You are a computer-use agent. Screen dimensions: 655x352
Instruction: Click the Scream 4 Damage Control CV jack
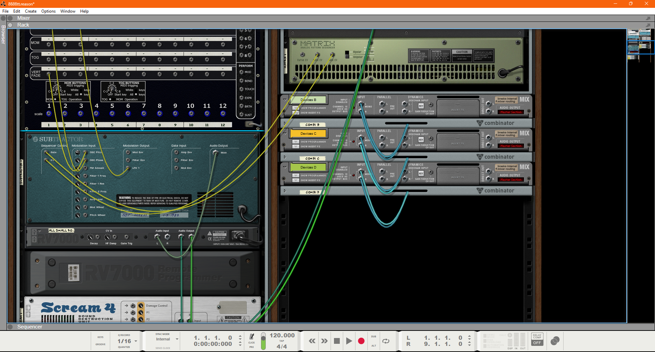pyautogui.click(x=133, y=306)
